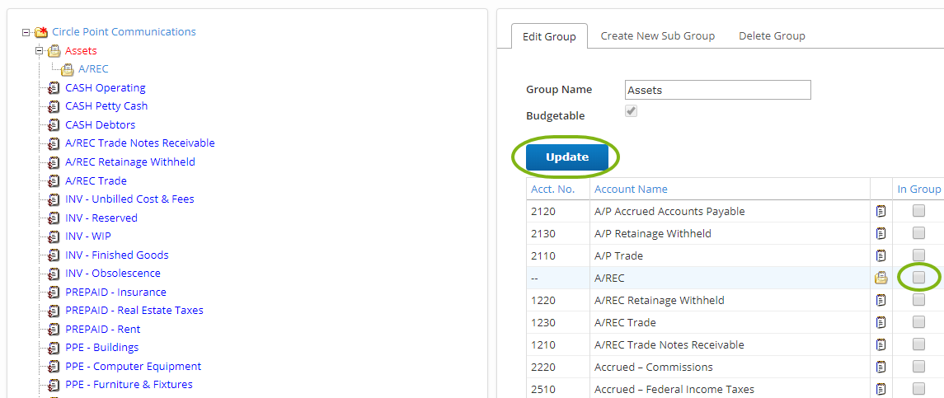The image size is (944, 398).
Task: Click the Circle Point Communications folder icon
Action: coord(41,32)
